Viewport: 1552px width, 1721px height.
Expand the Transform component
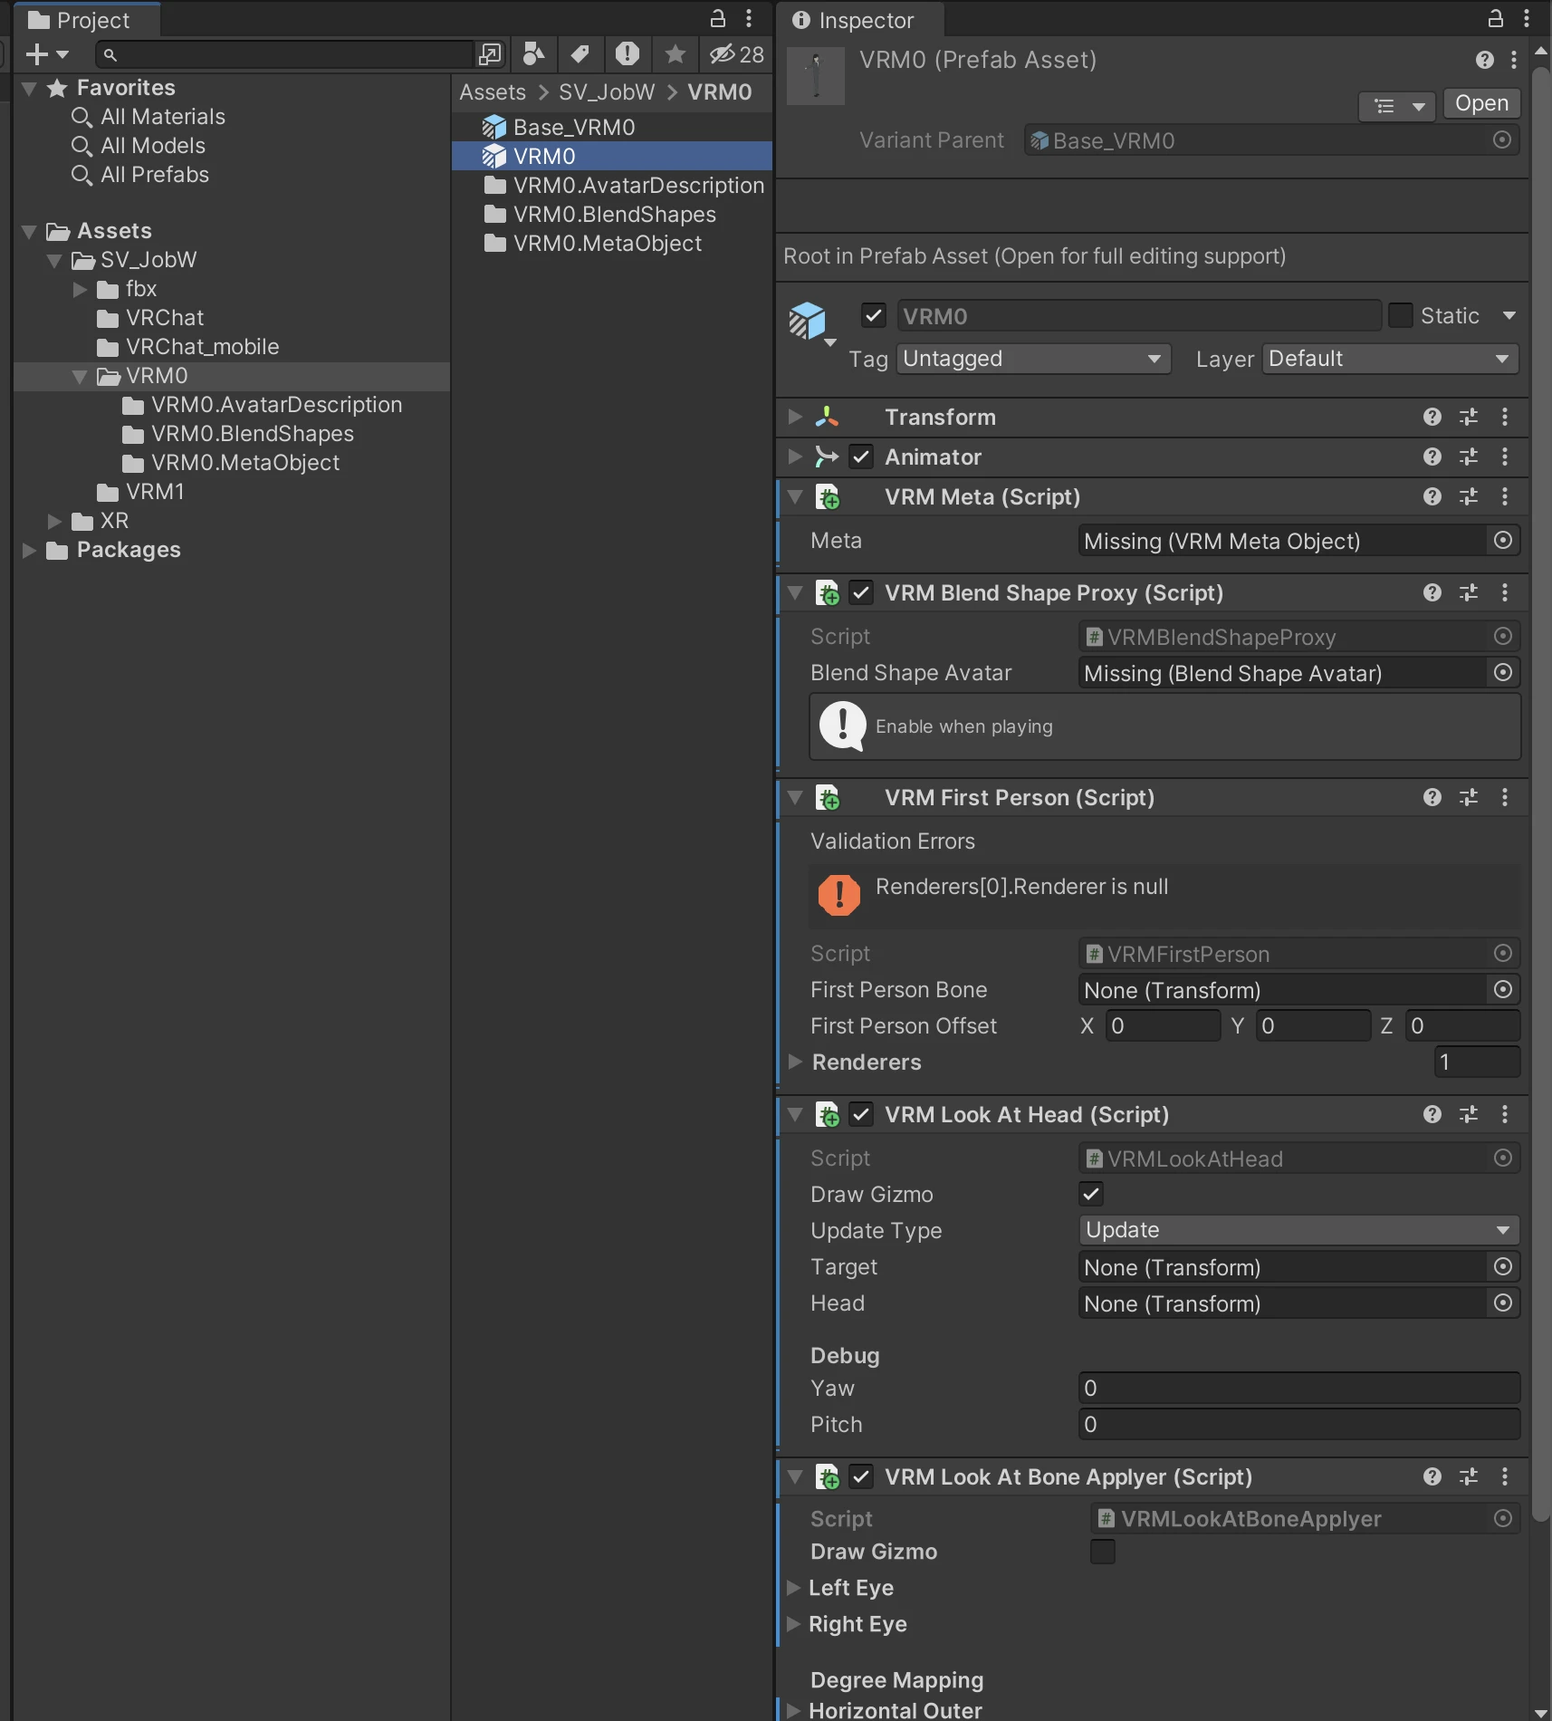(795, 417)
